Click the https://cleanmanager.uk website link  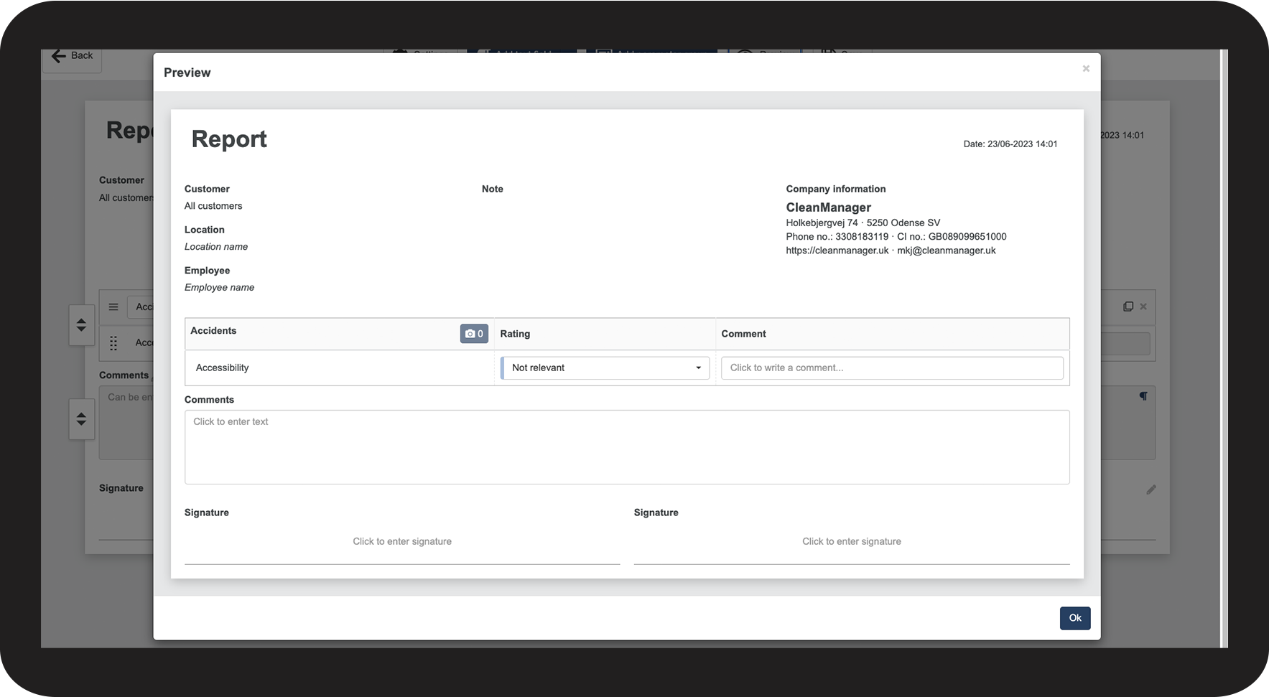pyautogui.click(x=837, y=251)
